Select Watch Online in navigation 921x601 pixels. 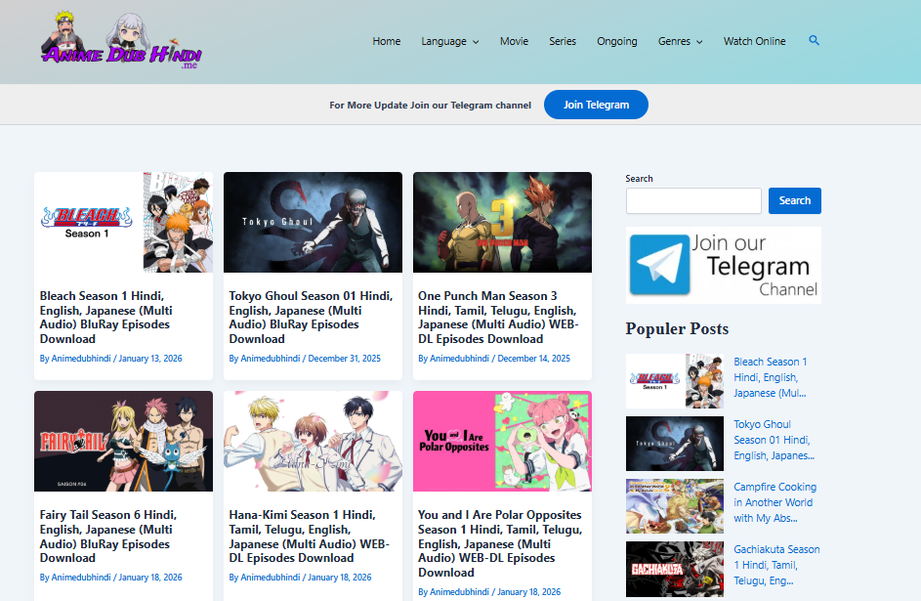pos(754,41)
